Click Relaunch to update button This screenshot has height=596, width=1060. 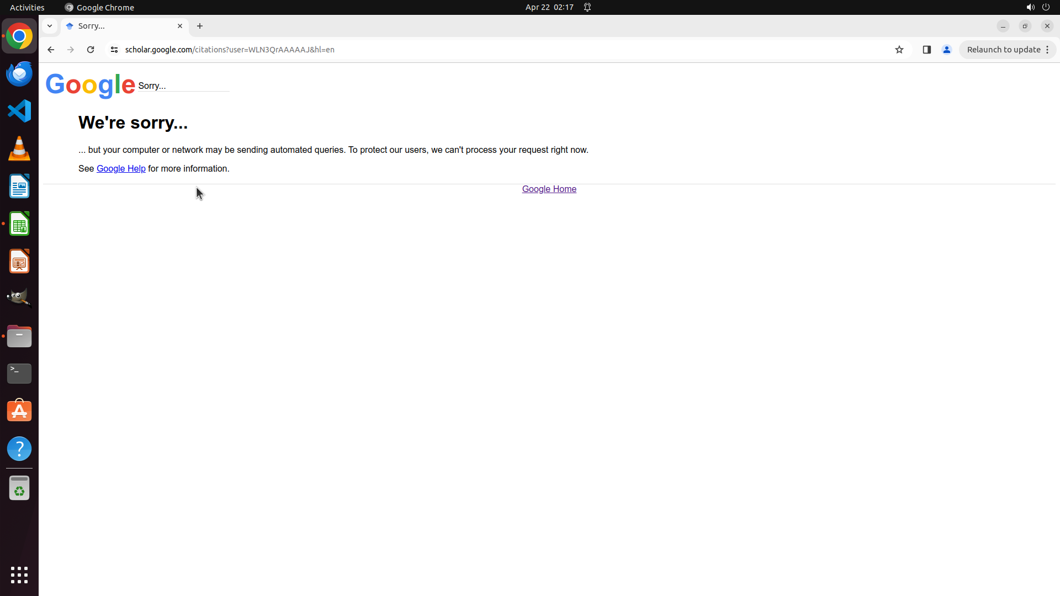coord(1004,50)
